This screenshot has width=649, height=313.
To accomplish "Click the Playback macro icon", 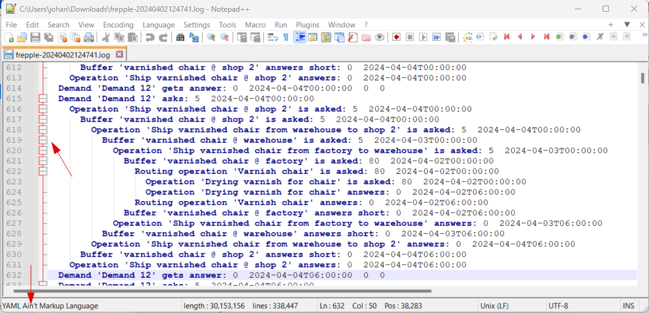I will (423, 38).
